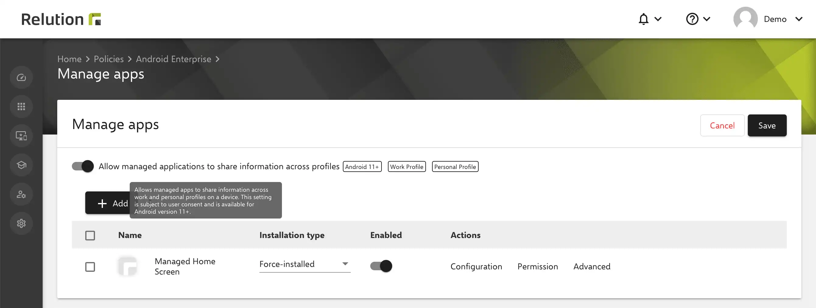The height and width of the screenshot is (308, 816).
Task: Go to Home breadcrumb
Action: point(69,59)
